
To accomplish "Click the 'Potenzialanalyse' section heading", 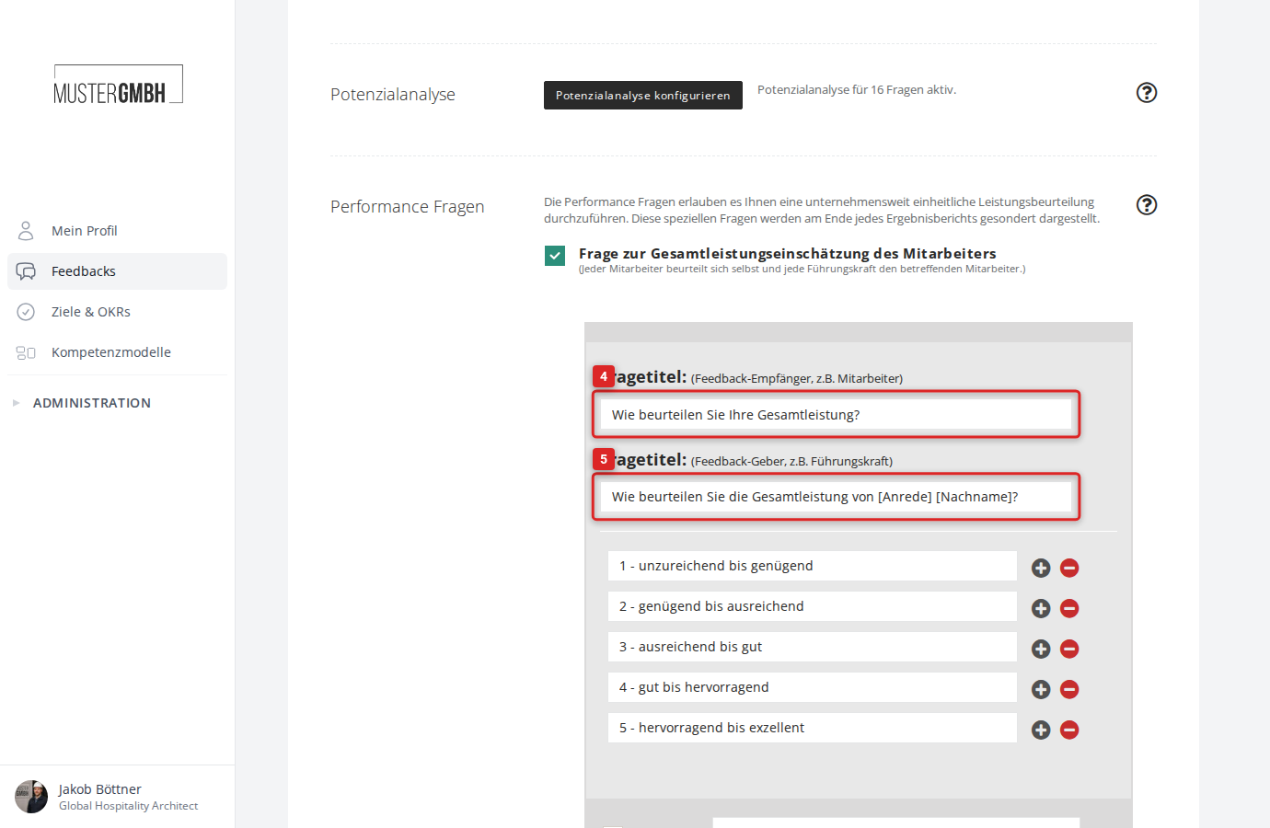I will click(x=393, y=95).
